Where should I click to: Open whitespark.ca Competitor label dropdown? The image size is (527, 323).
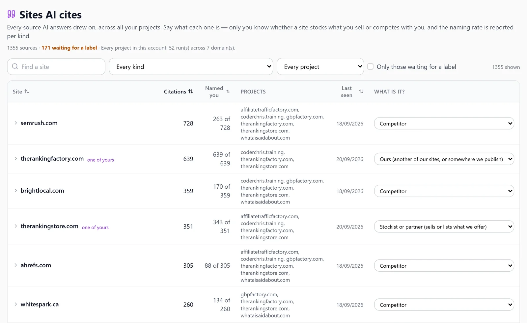pos(444,305)
